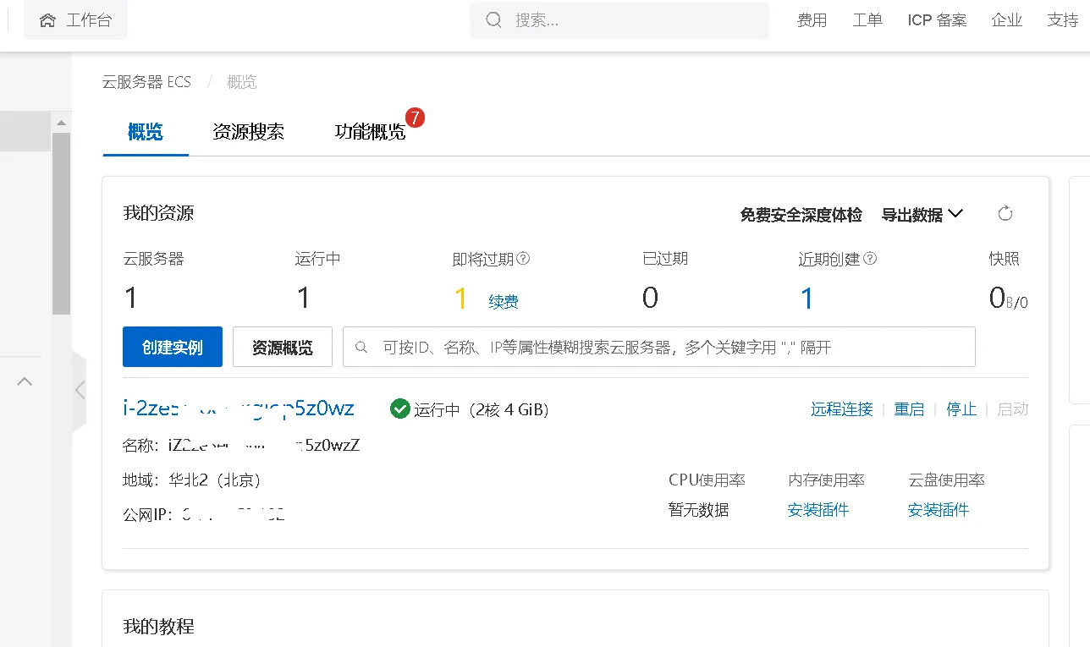Click the magnifier icon in top search bar
The image size is (1090, 647).
pos(493,20)
